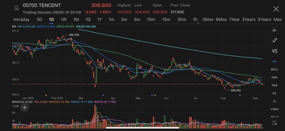Click the MAVOL20:17.950 legend value
The width and height of the screenshot is (285, 131).
tap(105, 102)
